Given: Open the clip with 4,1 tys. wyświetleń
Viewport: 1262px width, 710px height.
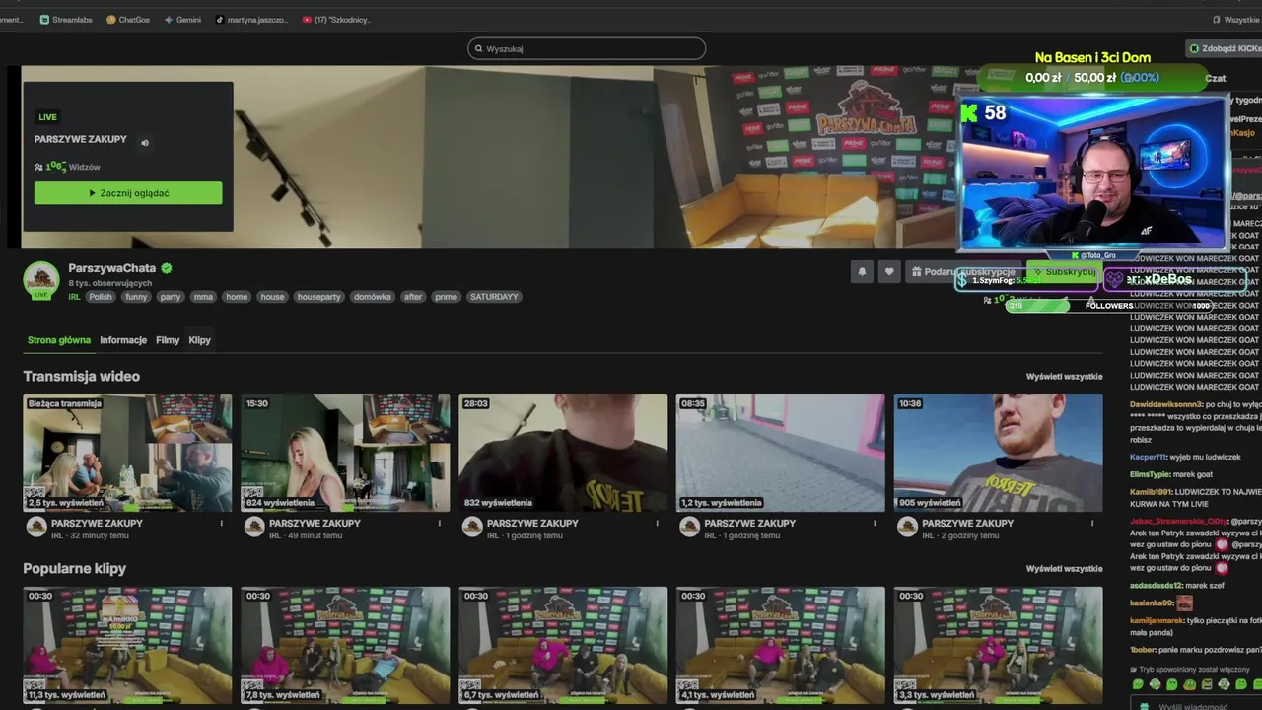Looking at the screenshot, I should tap(781, 645).
